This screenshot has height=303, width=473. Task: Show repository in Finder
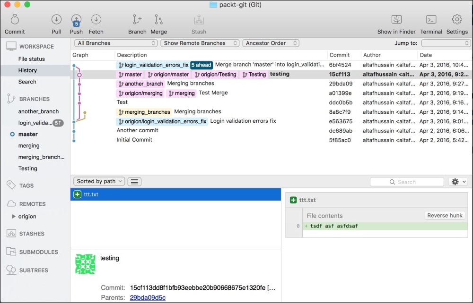click(396, 21)
